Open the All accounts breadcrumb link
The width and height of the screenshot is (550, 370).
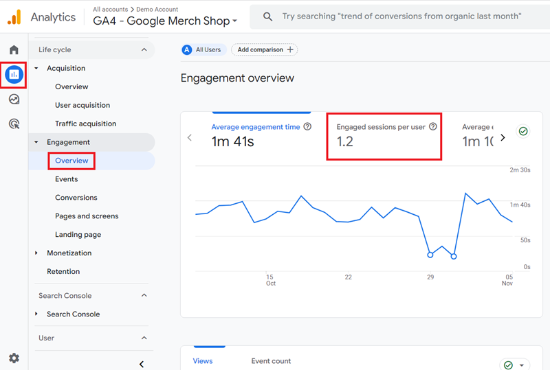(110, 10)
